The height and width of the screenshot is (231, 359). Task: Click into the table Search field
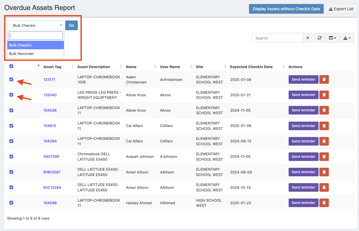click(x=277, y=38)
